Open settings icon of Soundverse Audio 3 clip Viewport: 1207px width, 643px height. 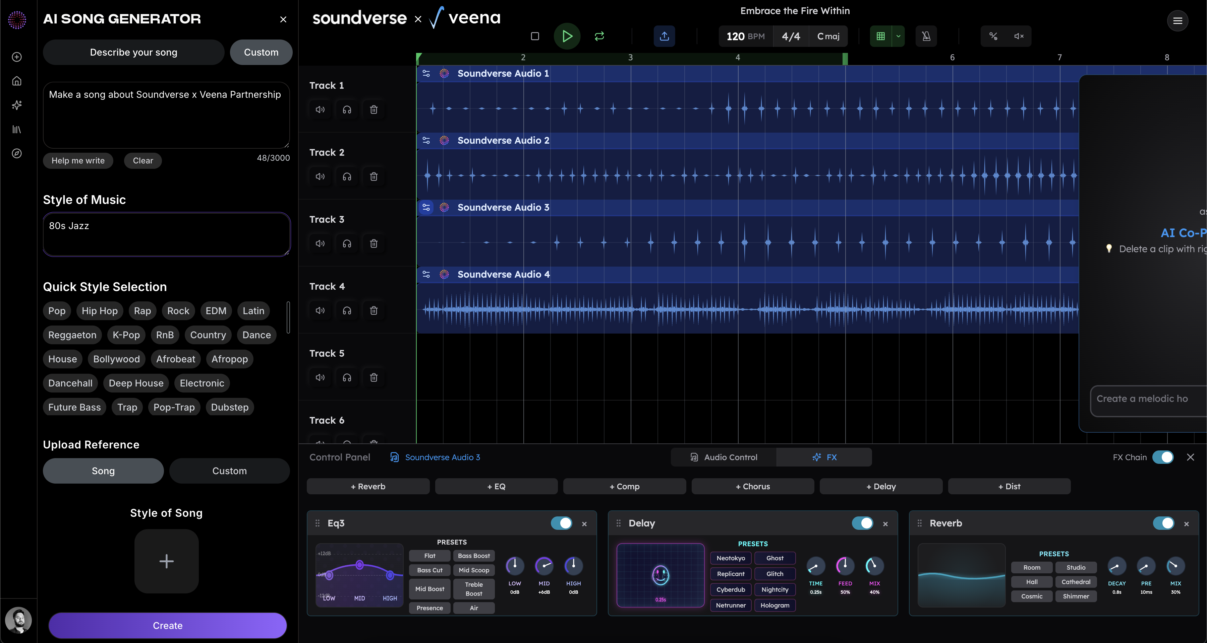(x=426, y=207)
